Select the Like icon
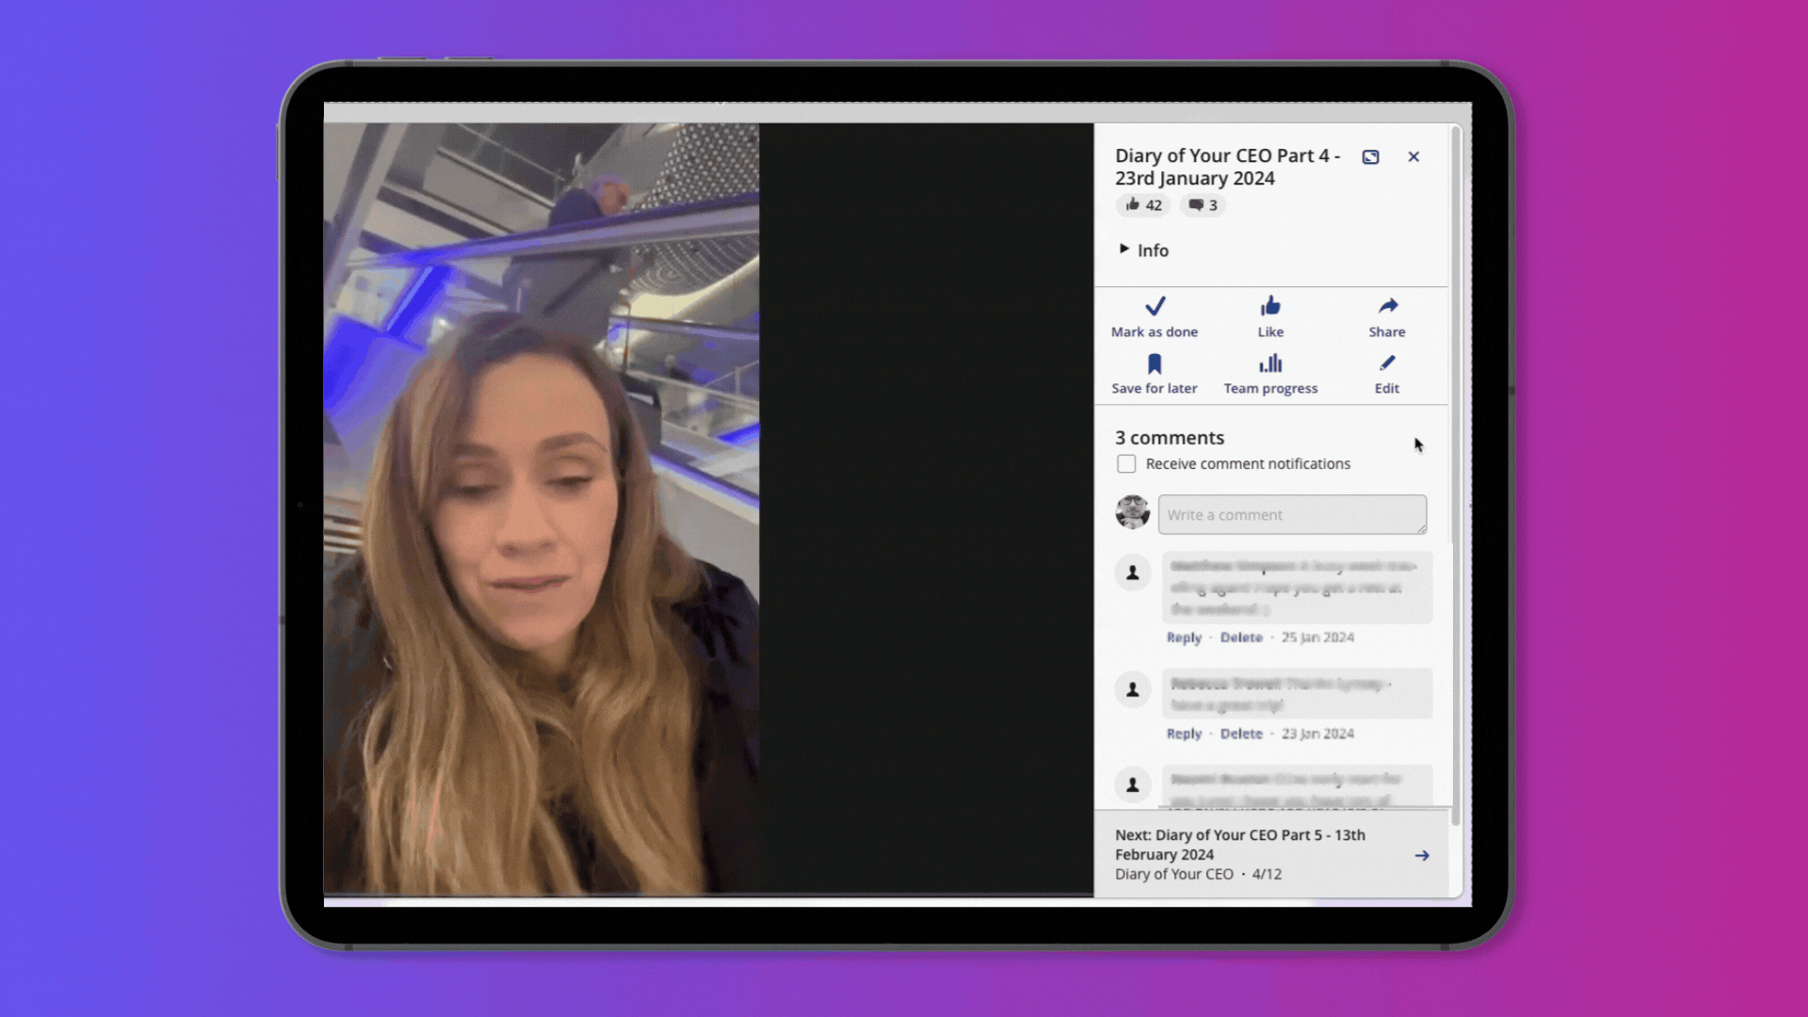Viewport: 1808px width, 1017px height. (1270, 305)
